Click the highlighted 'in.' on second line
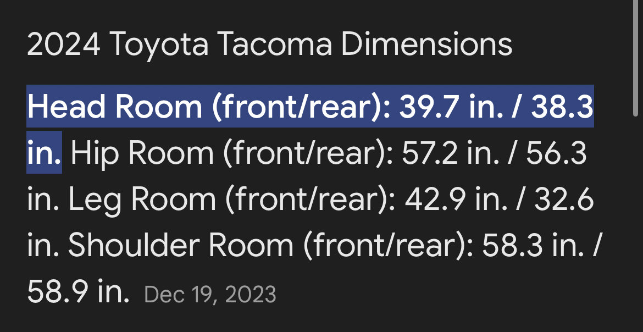Viewport: 643px width, 332px height. tap(44, 152)
